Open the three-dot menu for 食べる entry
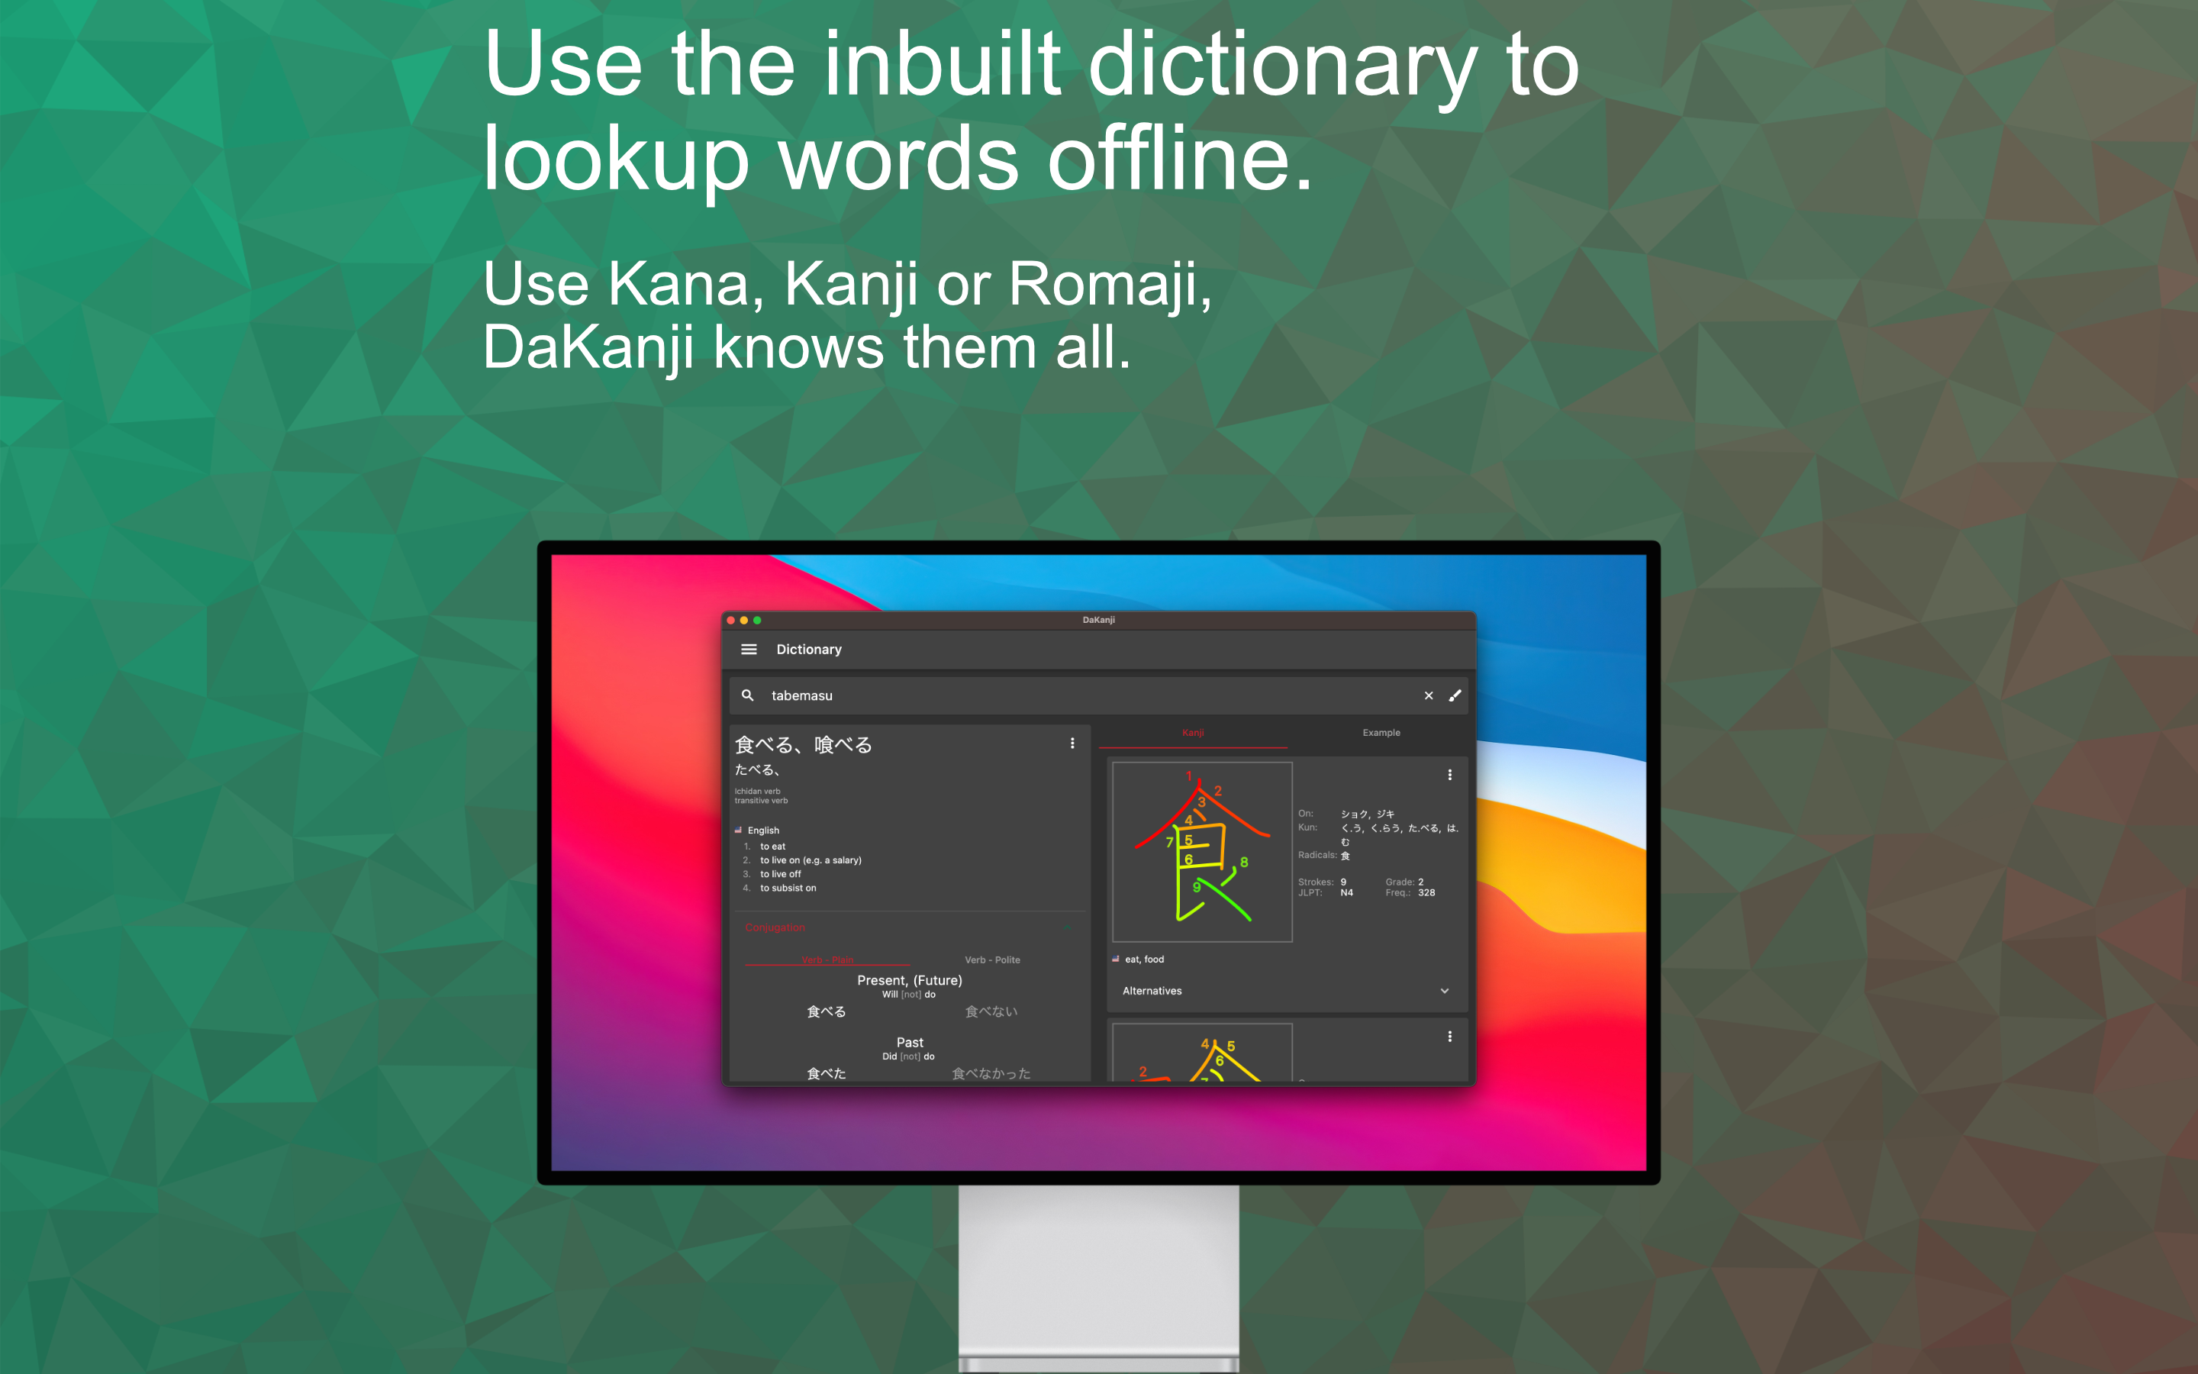2198x1374 pixels. (1072, 743)
